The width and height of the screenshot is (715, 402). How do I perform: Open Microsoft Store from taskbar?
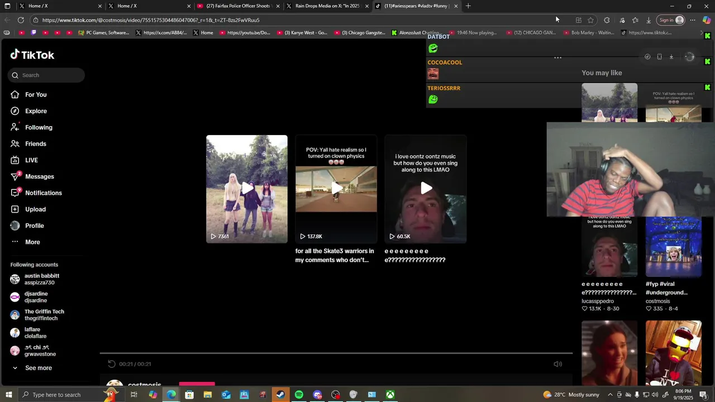[189, 395]
